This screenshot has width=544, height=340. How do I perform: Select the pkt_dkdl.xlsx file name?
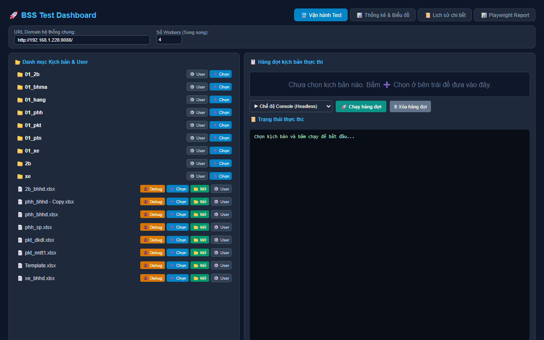[40, 240]
